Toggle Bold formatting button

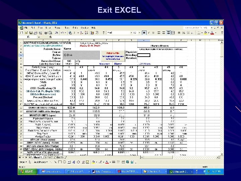click(144, 33)
